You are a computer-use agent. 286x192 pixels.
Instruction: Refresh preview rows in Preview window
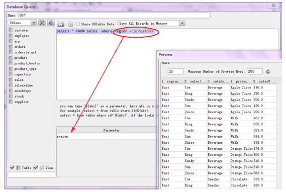[268, 72]
